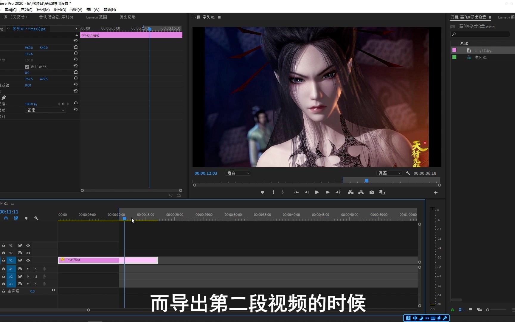Open timeline display settings wrench
The width and height of the screenshot is (515, 322).
pos(36,218)
